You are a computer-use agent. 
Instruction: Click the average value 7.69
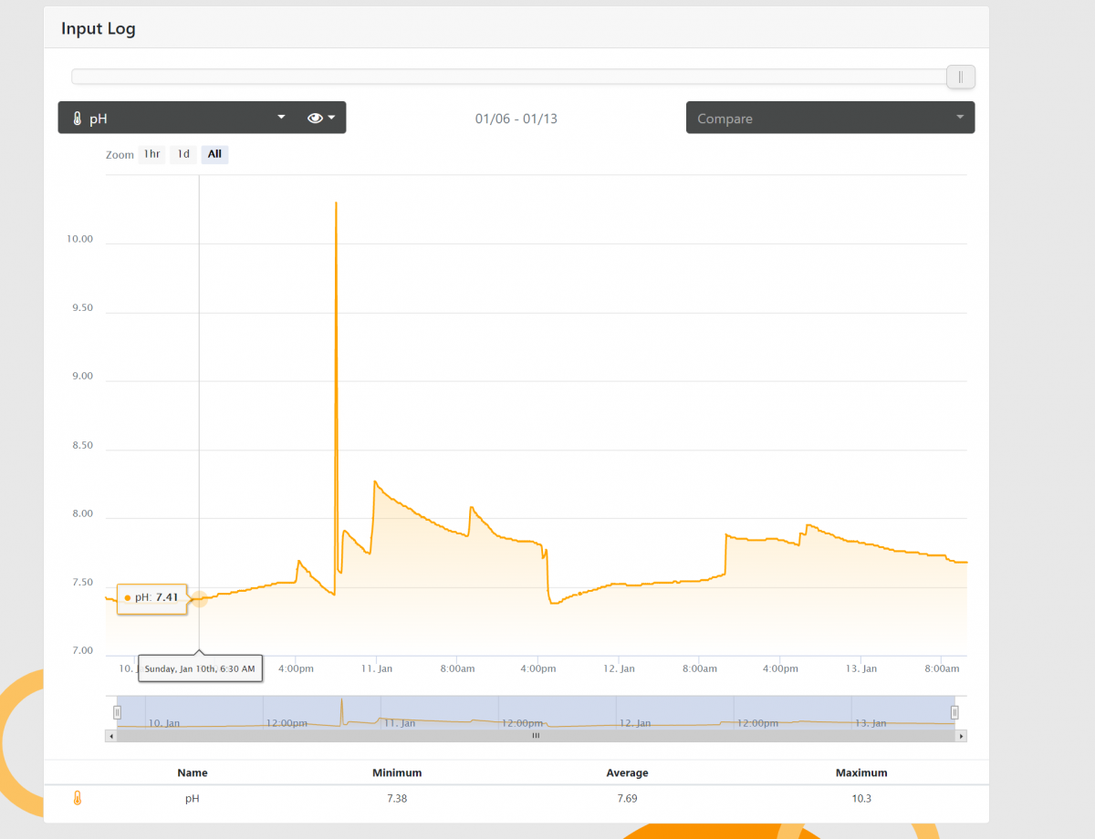[x=627, y=799]
